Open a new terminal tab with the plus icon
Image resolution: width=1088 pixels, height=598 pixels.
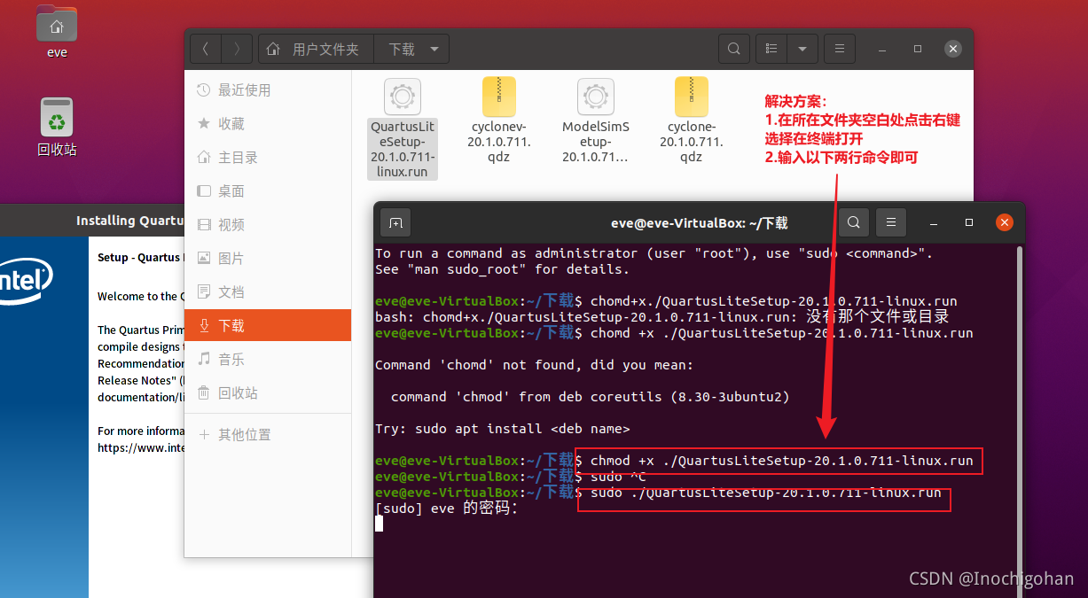(x=395, y=222)
